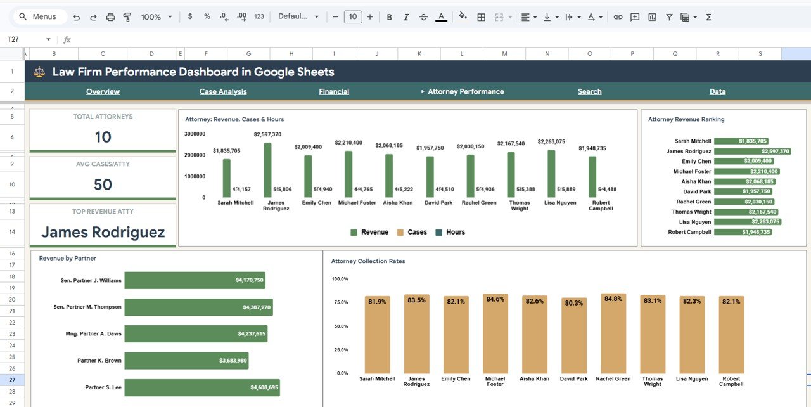This screenshot has height=407, width=811.
Task: Toggle bold formatting
Action: coord(389,16)
